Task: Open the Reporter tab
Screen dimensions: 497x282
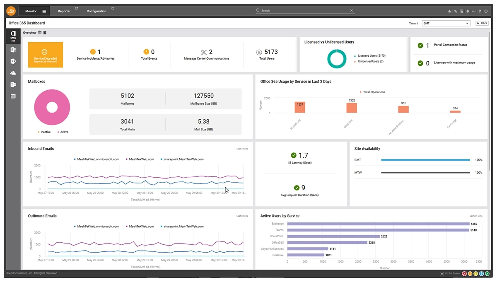Action: point(64,11)
